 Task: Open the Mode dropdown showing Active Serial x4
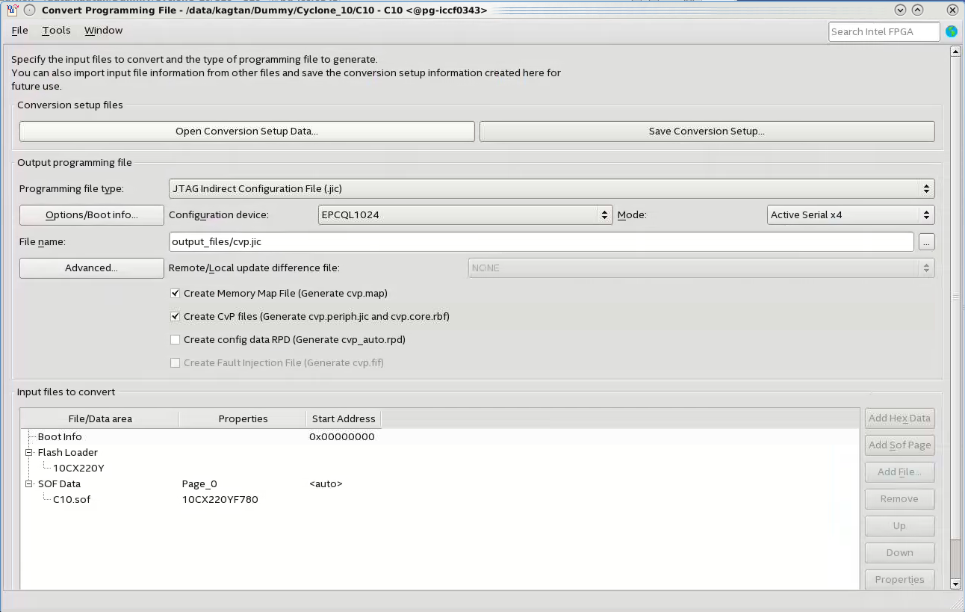851,215
